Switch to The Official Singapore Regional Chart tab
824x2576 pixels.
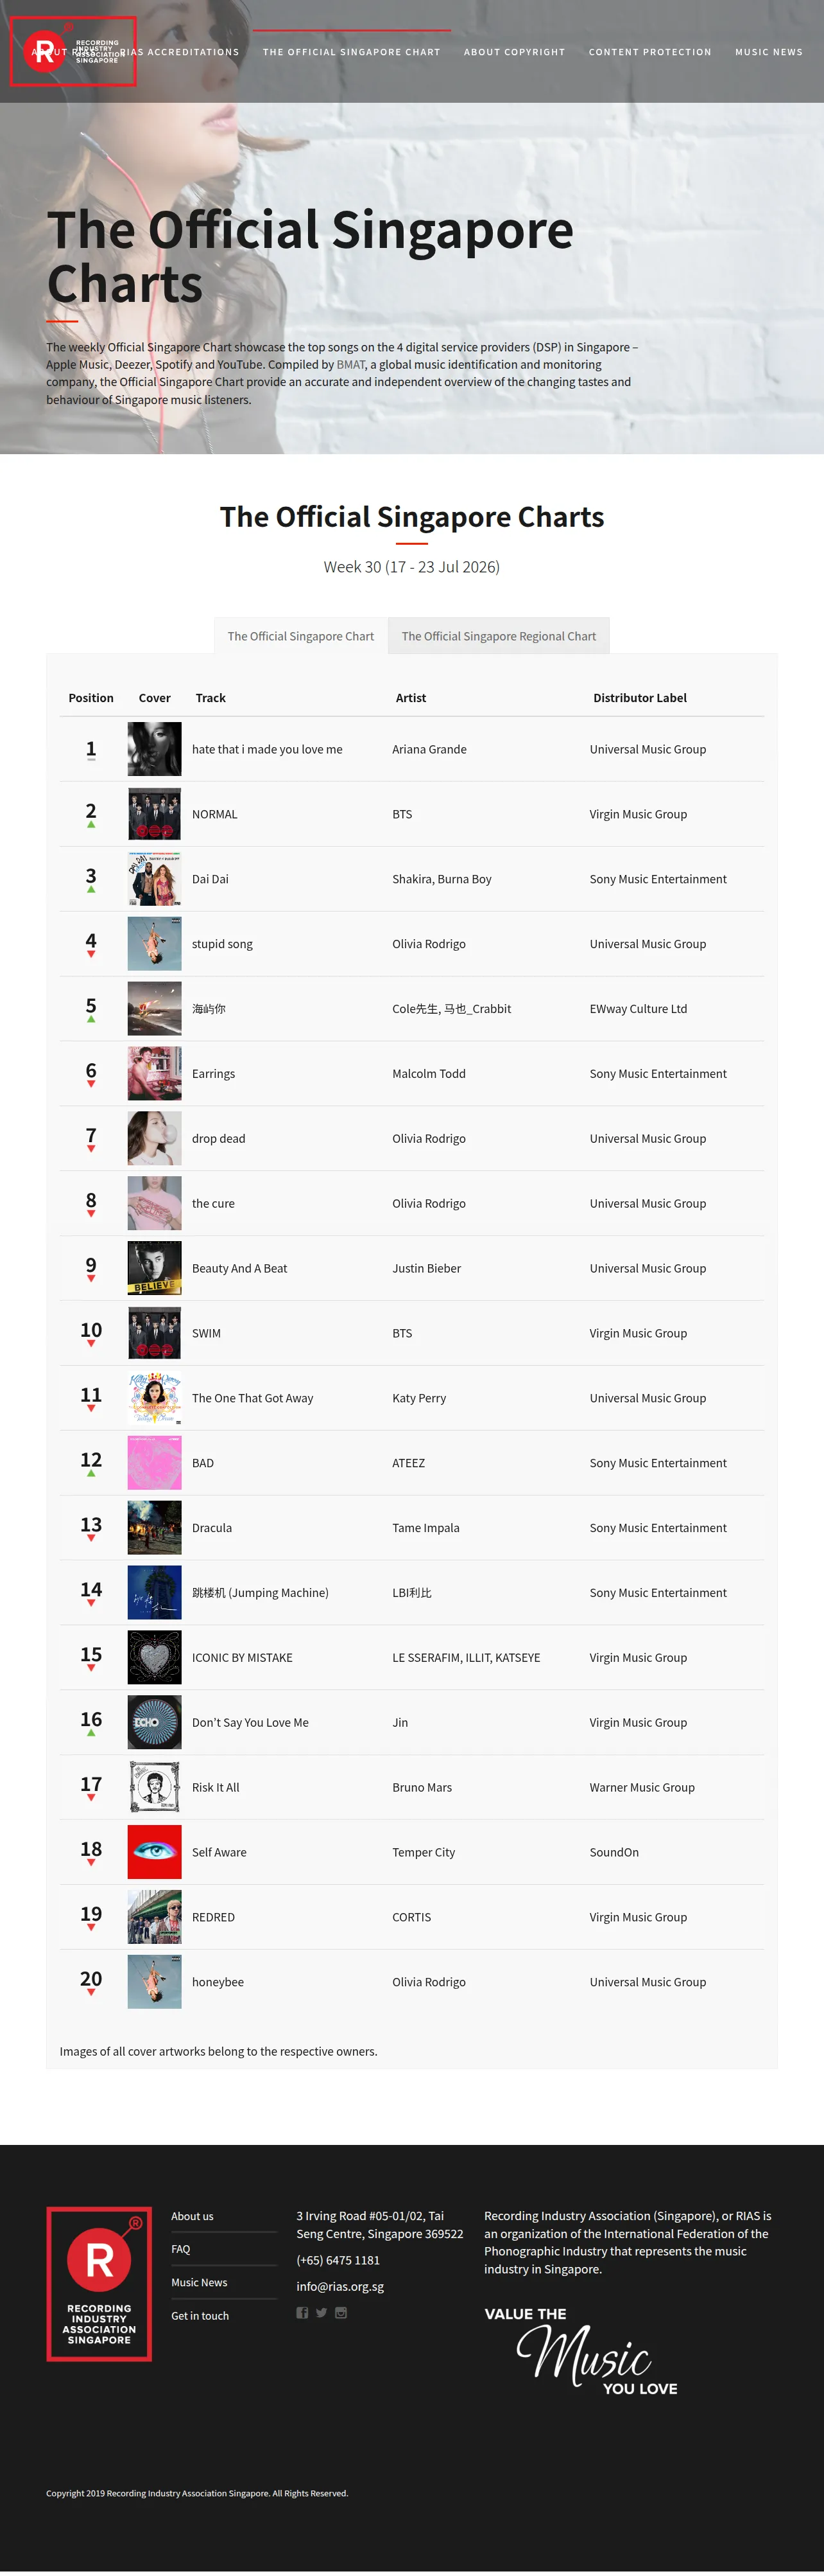(x=499, y=636)
